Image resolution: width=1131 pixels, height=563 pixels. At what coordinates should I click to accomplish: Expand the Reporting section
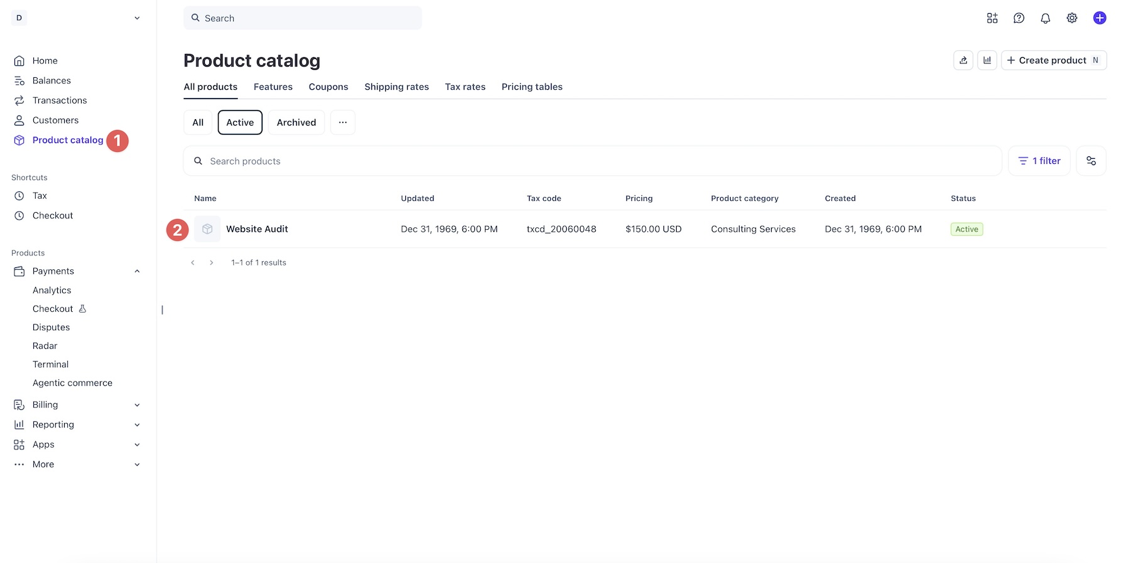(x=137, y=425)
